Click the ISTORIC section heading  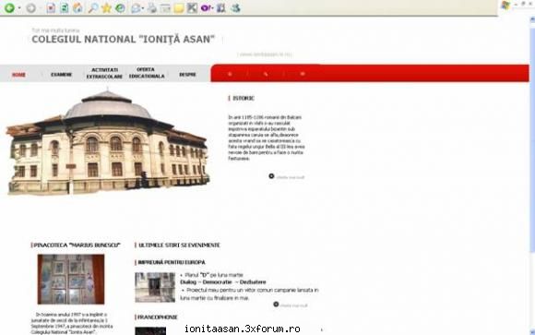coord(244,99)
